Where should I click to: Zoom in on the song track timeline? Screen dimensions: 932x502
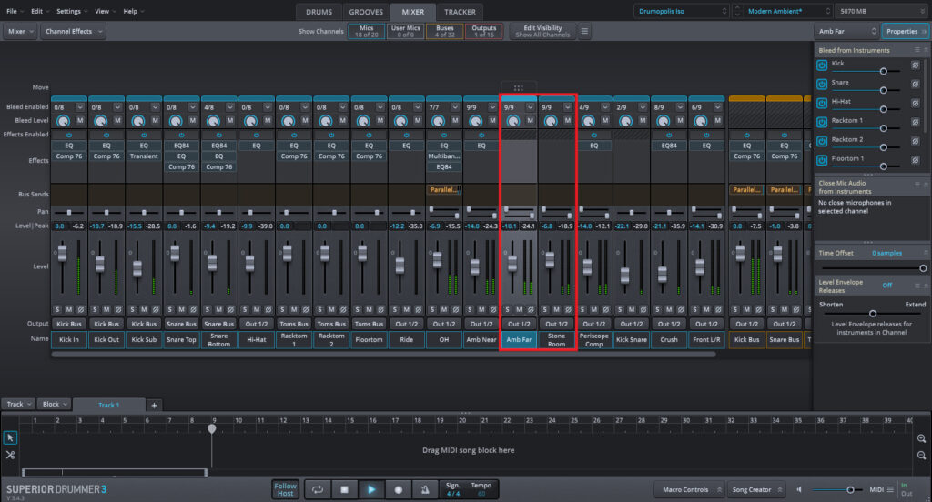click(x=923, y=437)
